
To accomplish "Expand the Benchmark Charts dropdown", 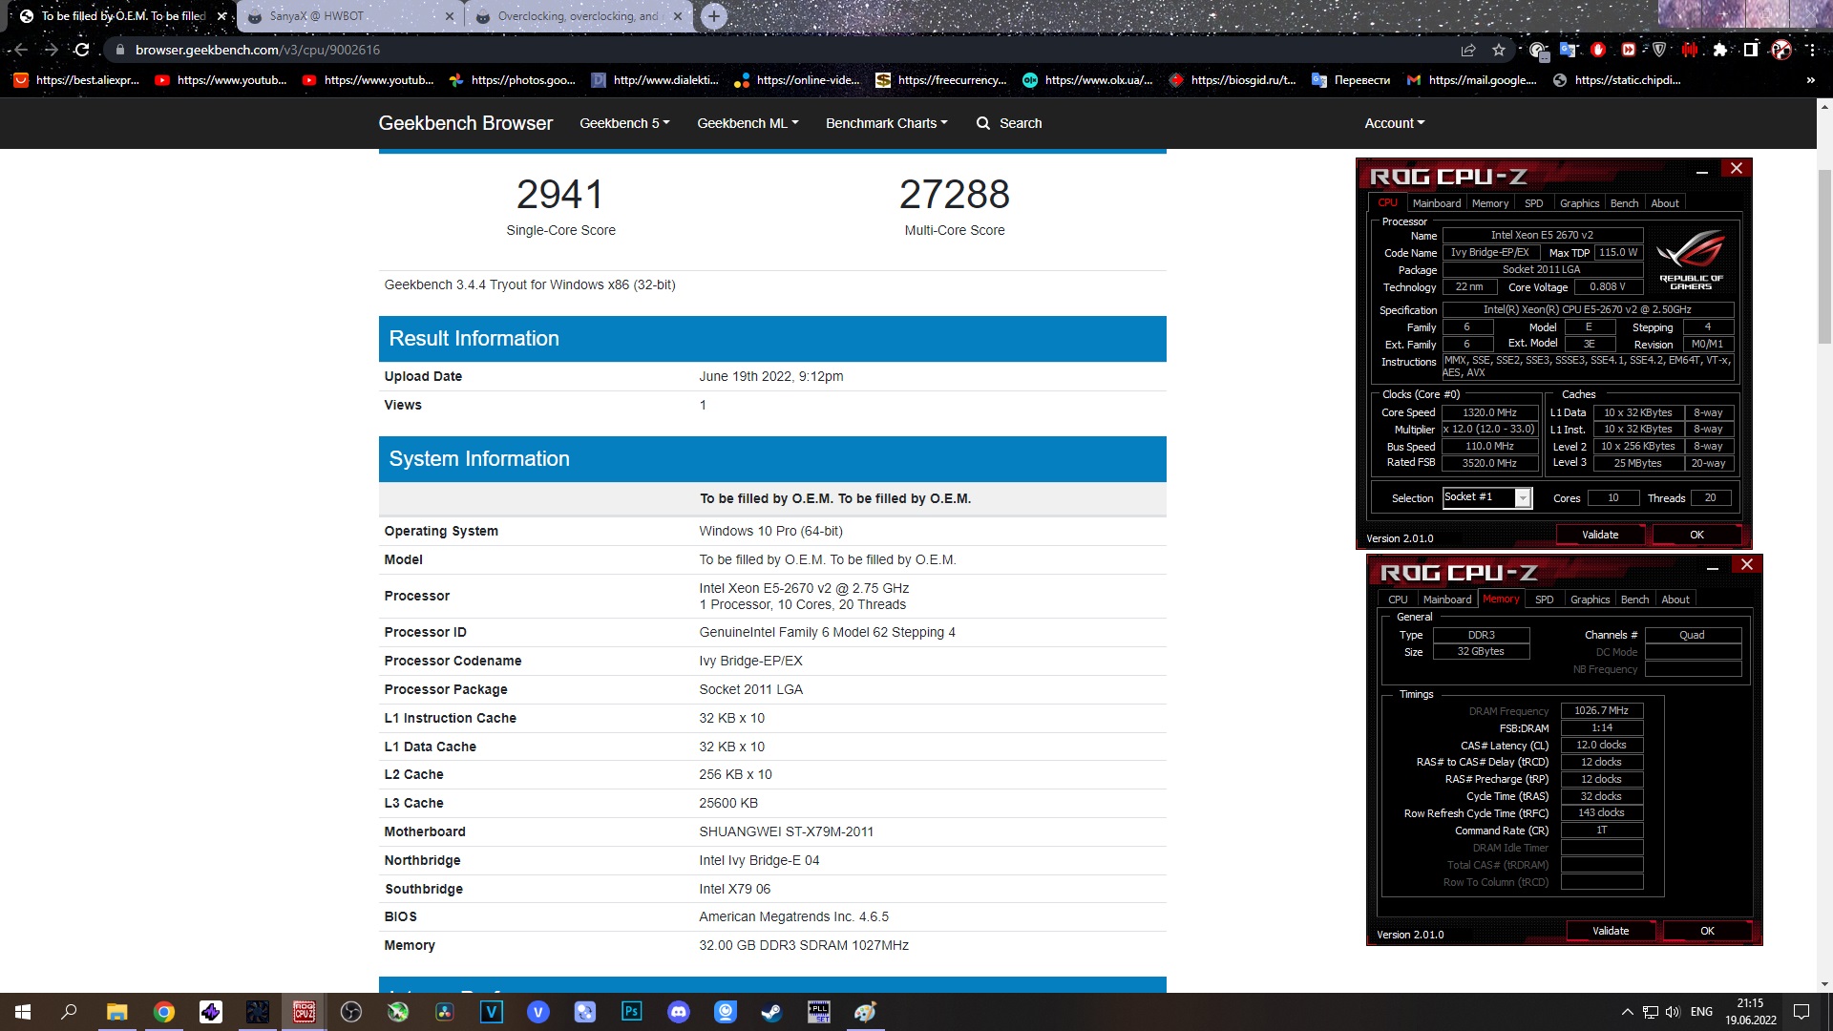I will click(x=886, y=123).
